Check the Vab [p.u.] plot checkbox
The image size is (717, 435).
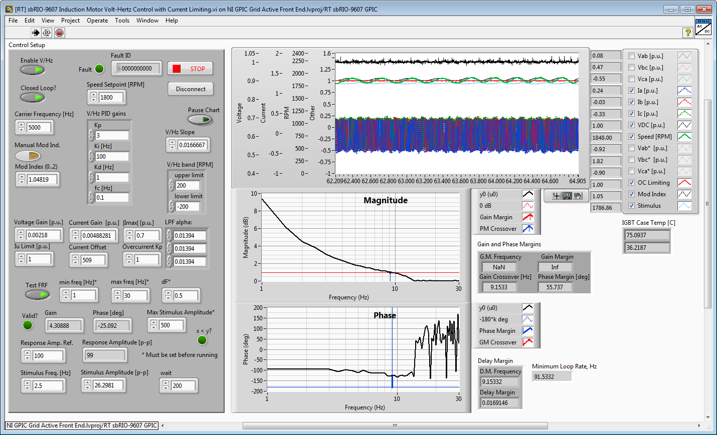pos(632,56)
